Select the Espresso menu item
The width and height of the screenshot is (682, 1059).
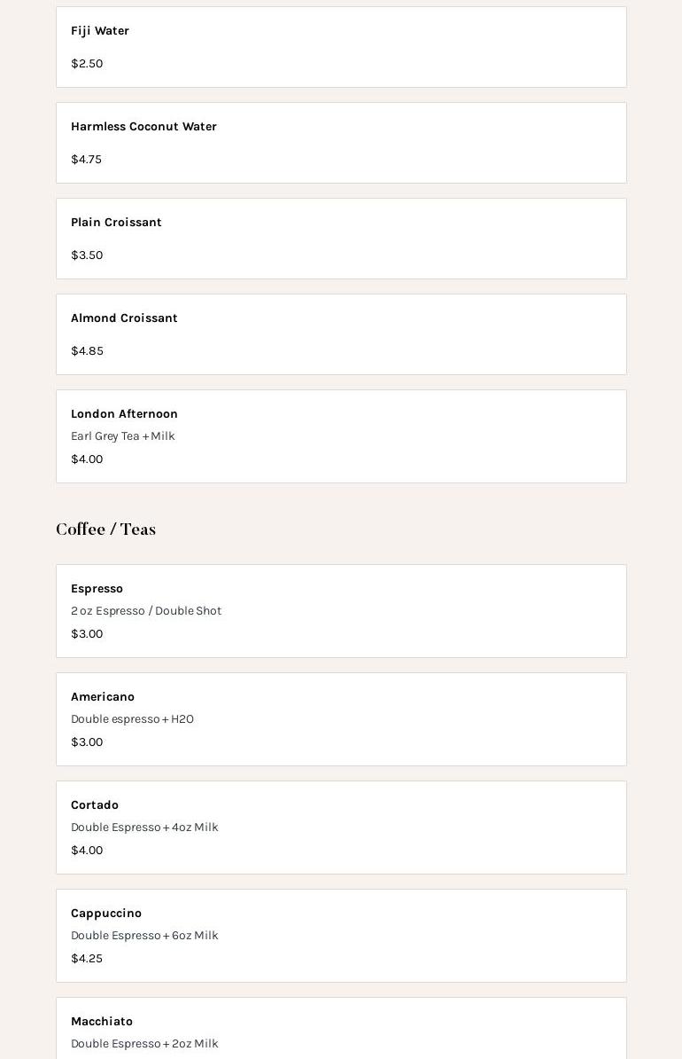click(341, 611)
